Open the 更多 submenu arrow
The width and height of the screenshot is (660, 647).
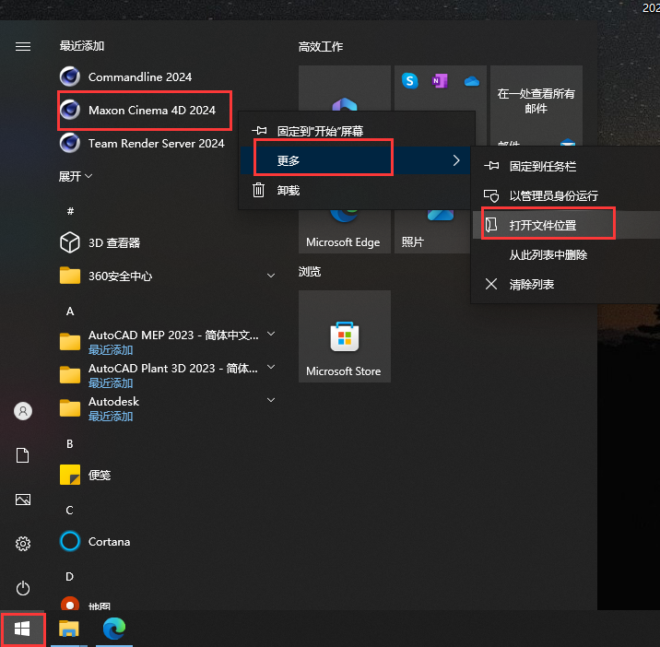456,160
